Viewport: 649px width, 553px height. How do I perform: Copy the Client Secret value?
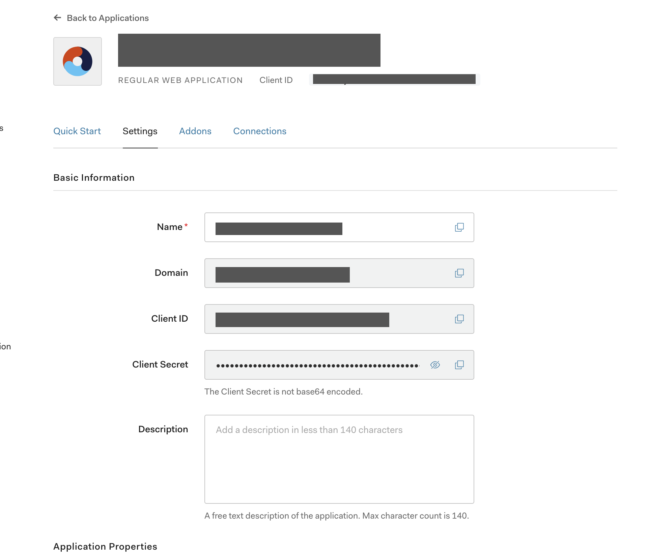pos(459,365)
